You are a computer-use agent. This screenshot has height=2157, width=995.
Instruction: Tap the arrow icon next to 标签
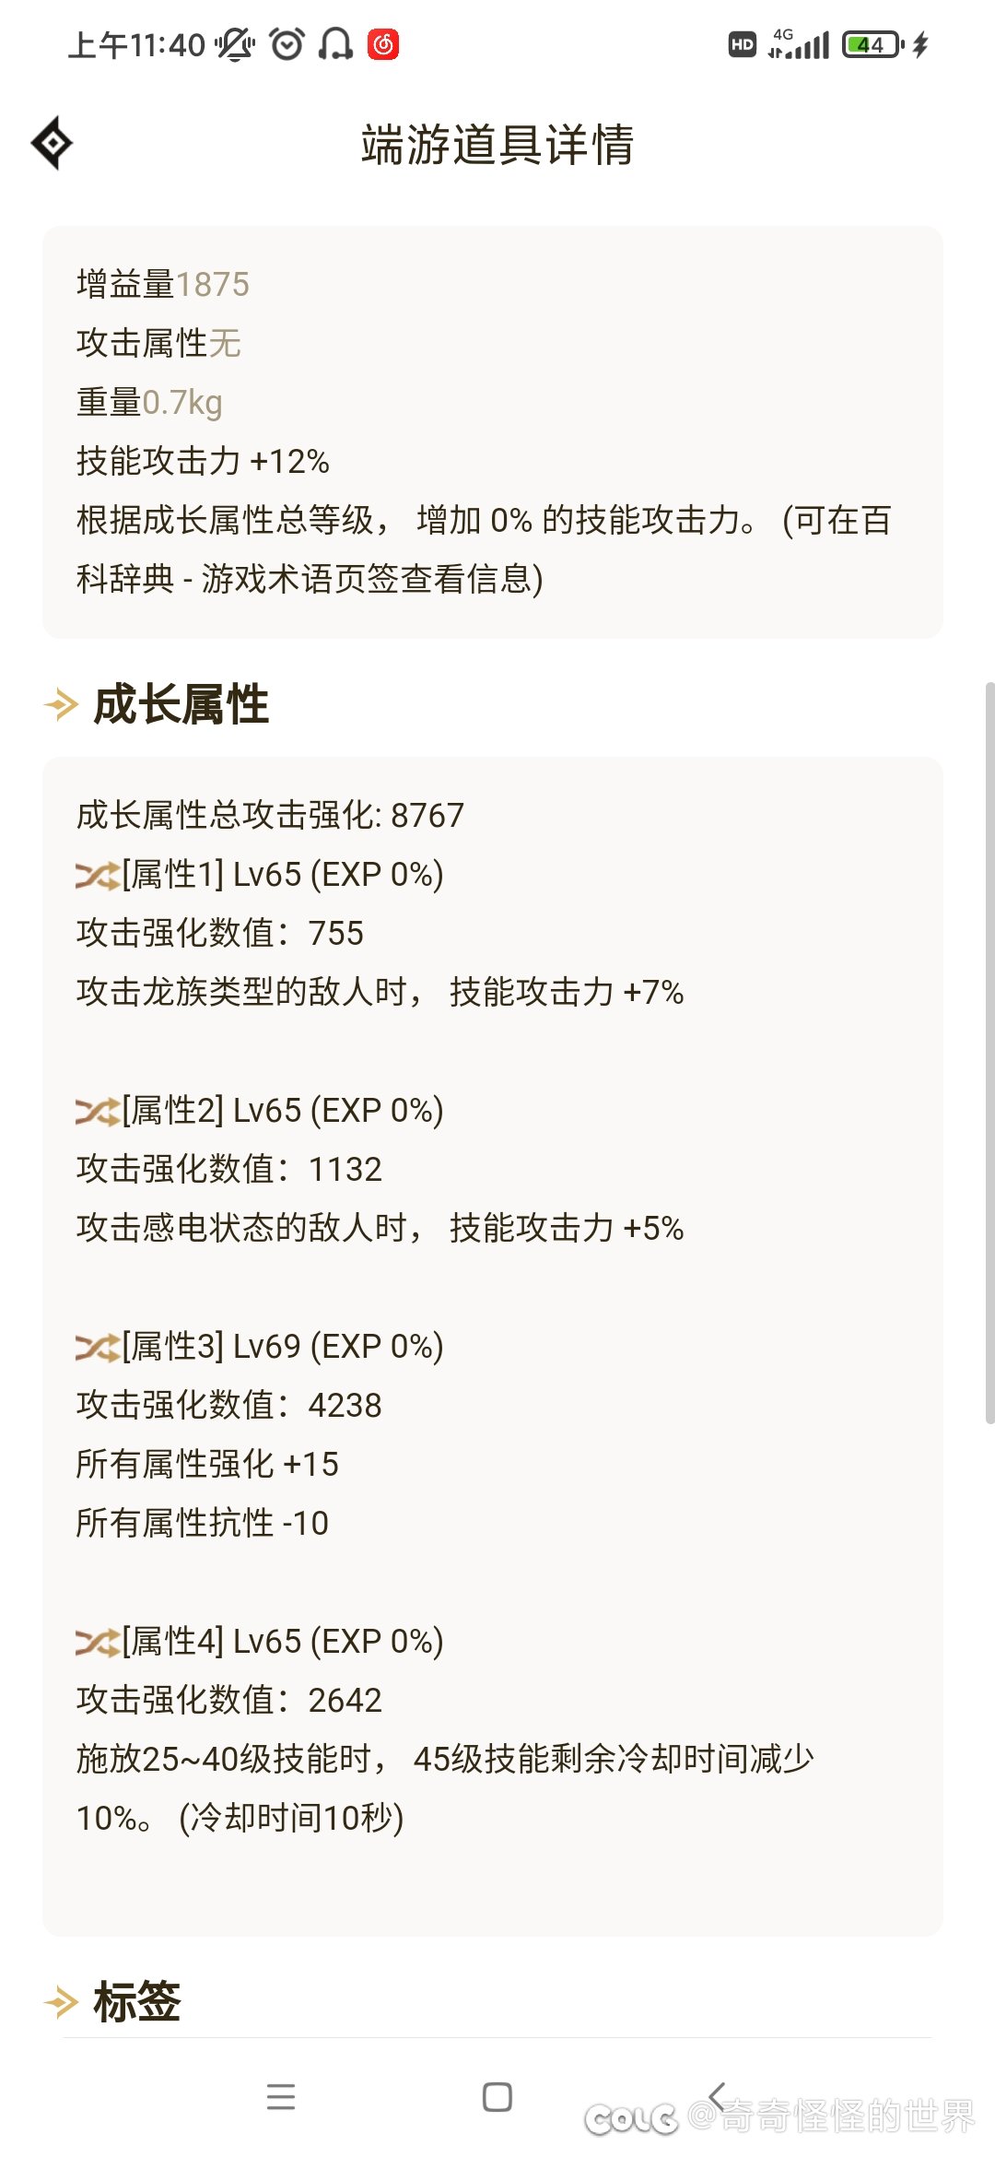tap(62, 2001)
